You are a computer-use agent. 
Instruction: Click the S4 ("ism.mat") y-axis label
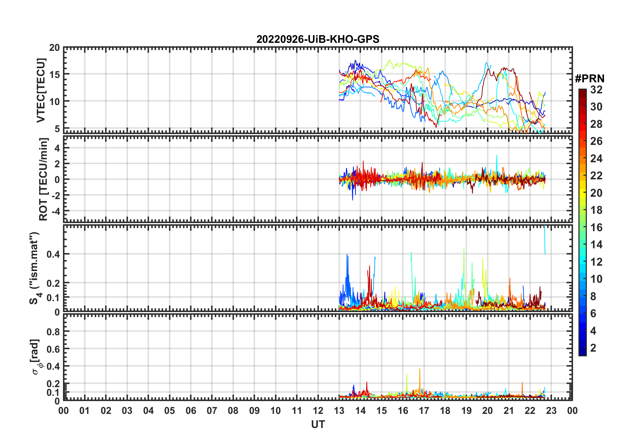(x=35, y=268)
